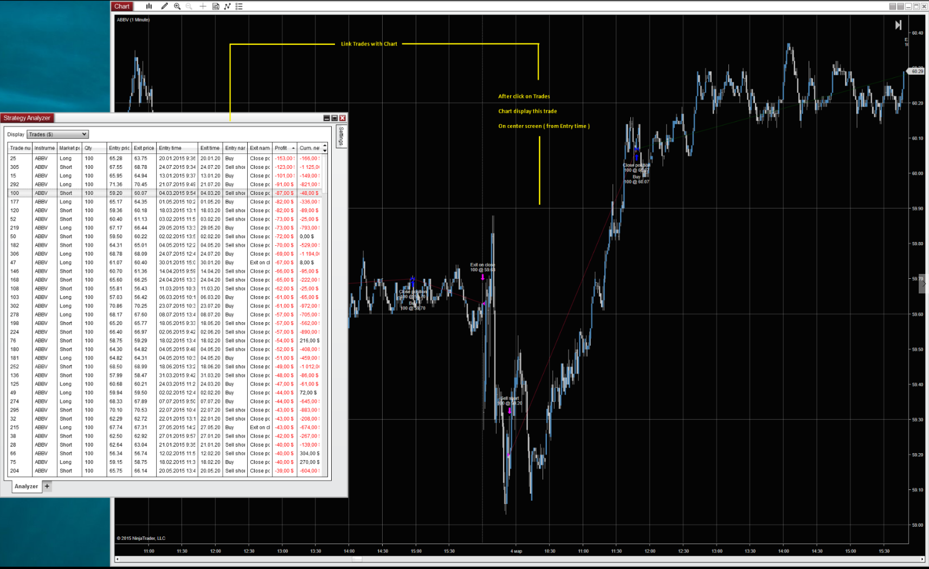Click the 4 мар date label on time axis
This screenshot has height=569, width=929.
(516, 551)
